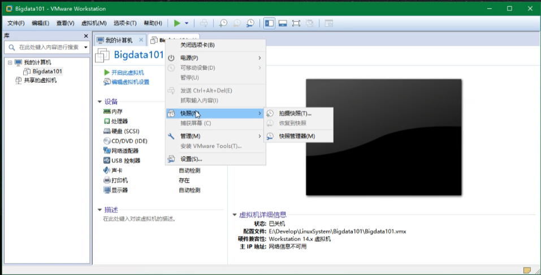This screenshot has width=541, height=275.
Task: Click the send Ctrl+Alt+Del toolbar icon
Action: point(204,23)
